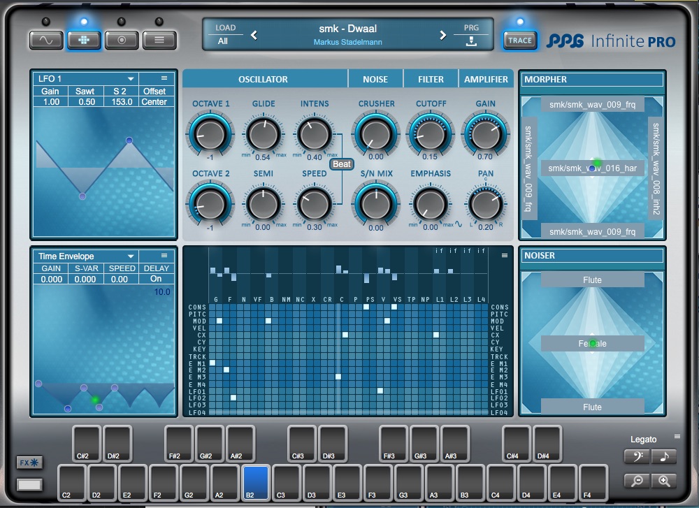Switch to the NOISE tab

point(375,80)
